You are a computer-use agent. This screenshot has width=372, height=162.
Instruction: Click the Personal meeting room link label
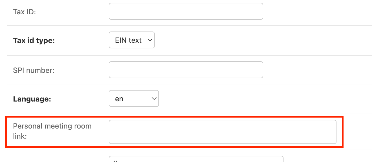click(52, 131)
